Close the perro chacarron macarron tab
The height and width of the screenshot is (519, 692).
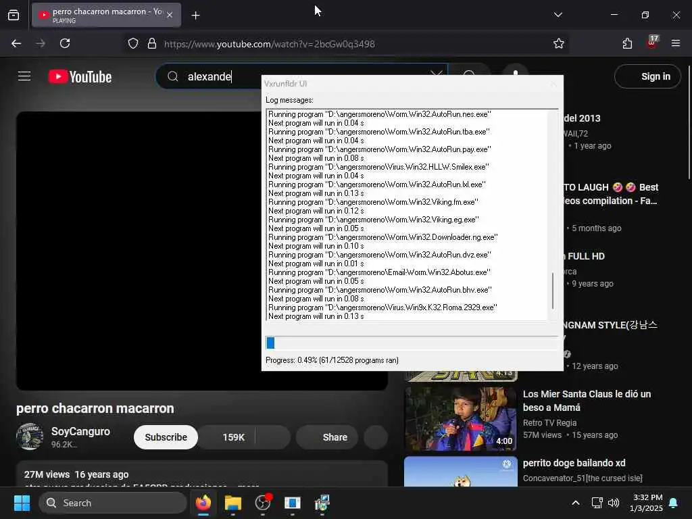[170, 15]
